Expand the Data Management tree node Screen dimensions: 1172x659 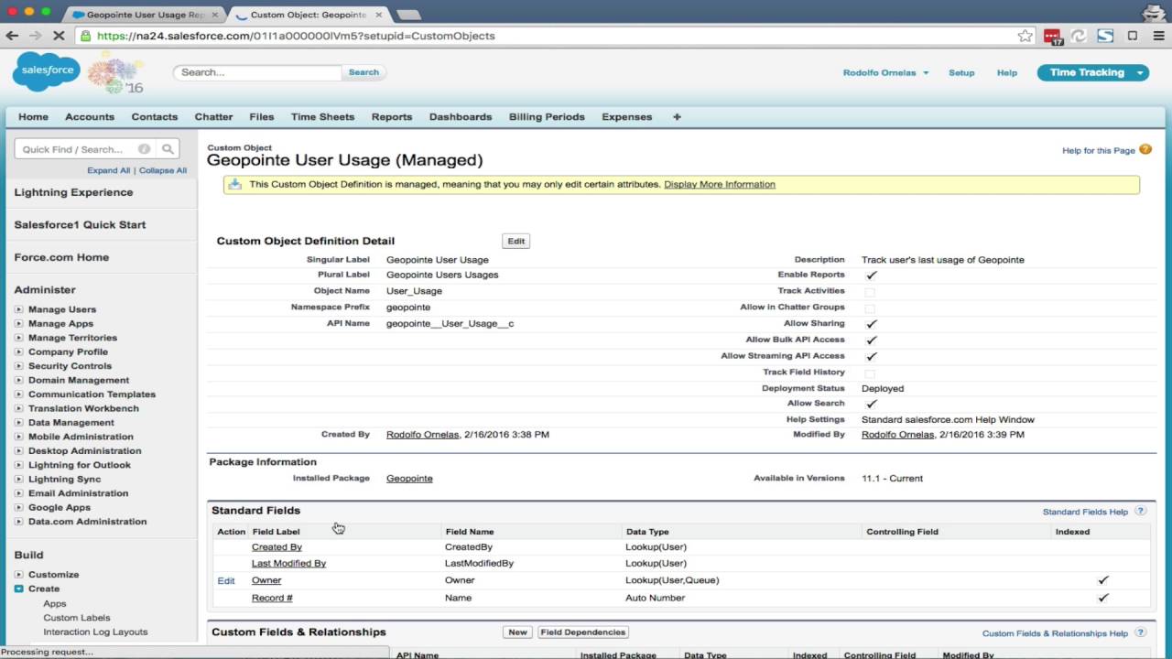click(x=18, y=423)
